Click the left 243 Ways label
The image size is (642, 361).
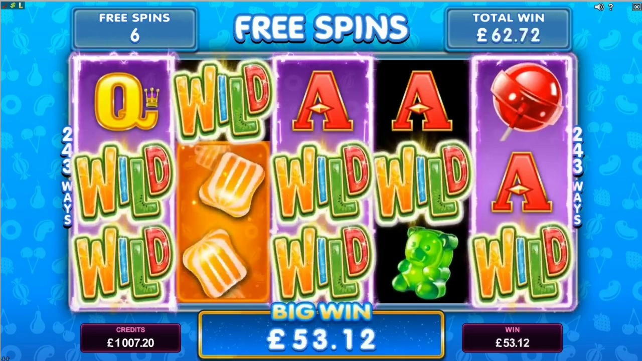[67, 176]
